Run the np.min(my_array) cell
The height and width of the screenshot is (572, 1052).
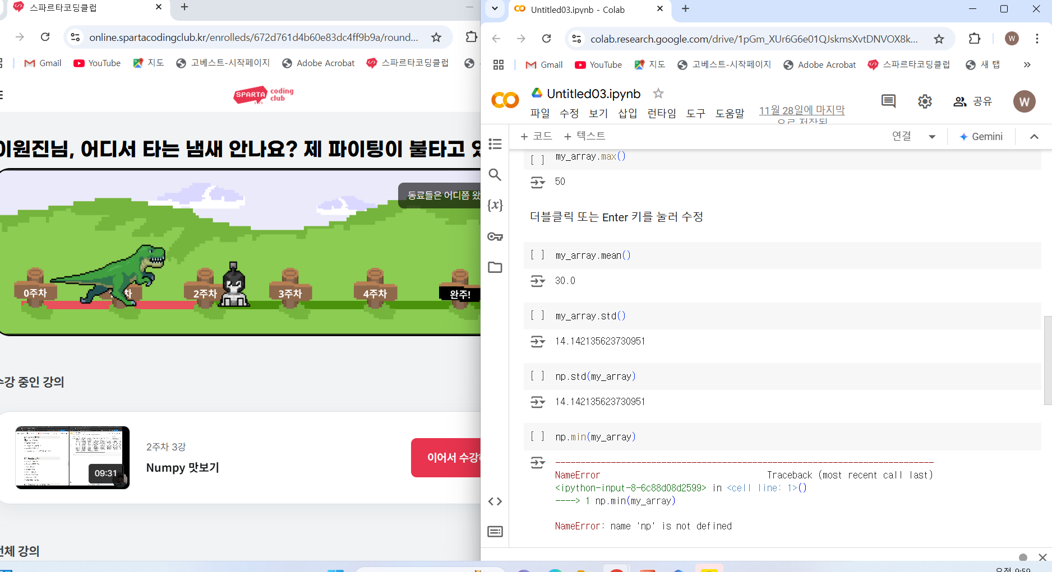[537, 436]
